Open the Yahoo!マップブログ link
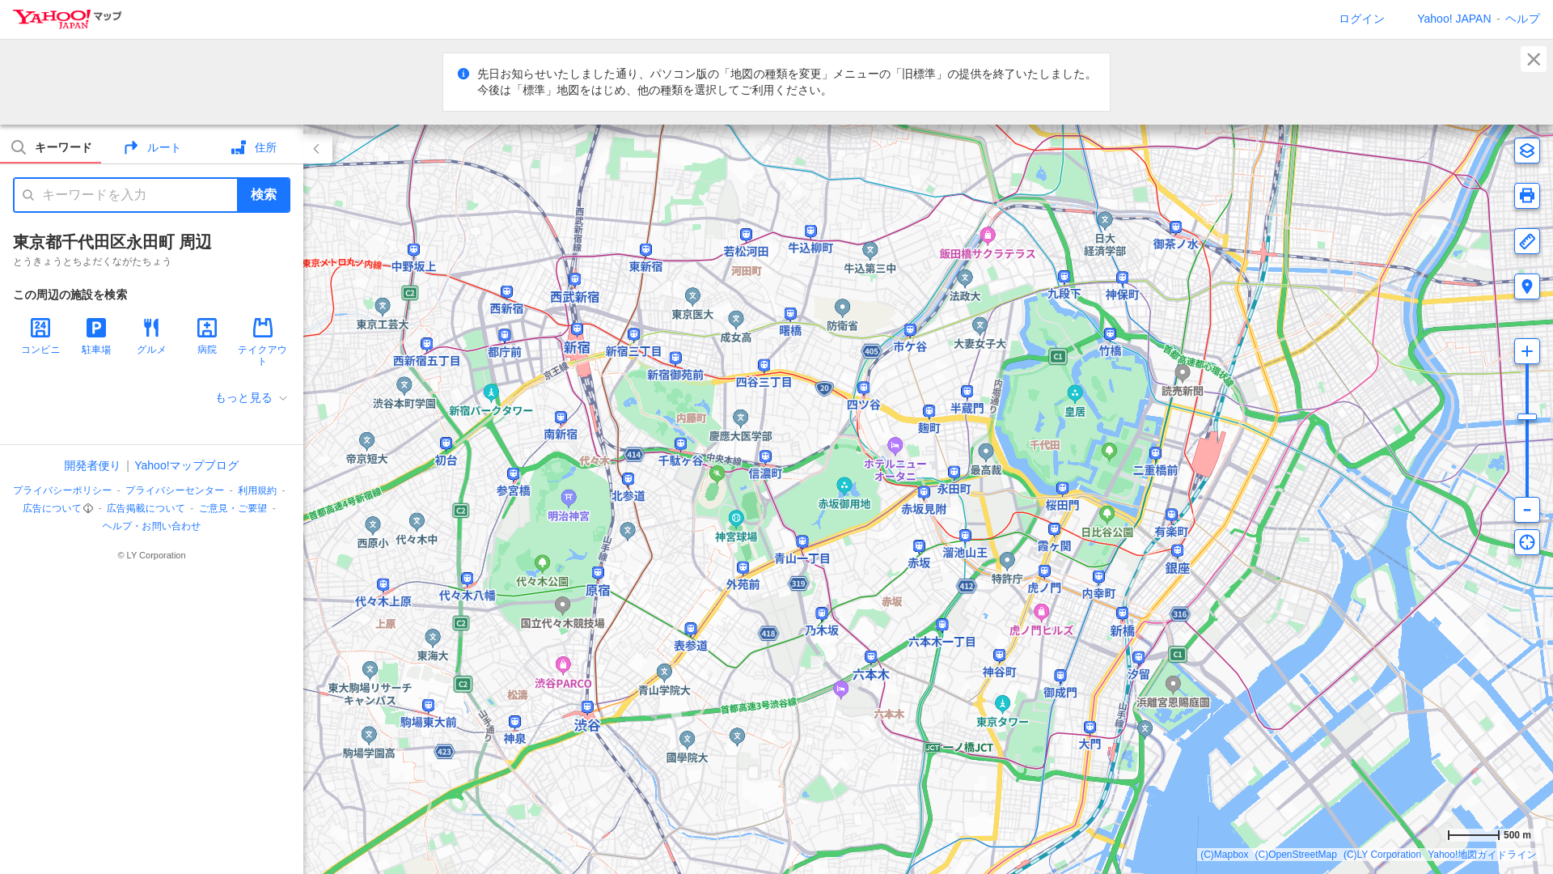Screen dimensions: 1553x874 pyautogui.click(x=186, y=465)
